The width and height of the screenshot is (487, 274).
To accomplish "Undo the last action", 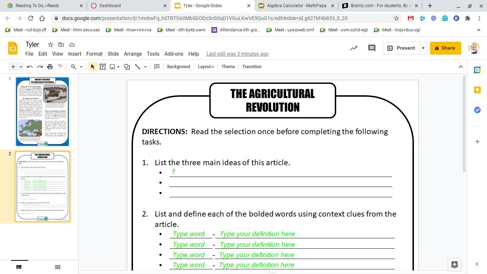I will pos(30,67).
